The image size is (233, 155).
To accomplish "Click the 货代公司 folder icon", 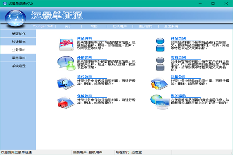I will [66, 83].
